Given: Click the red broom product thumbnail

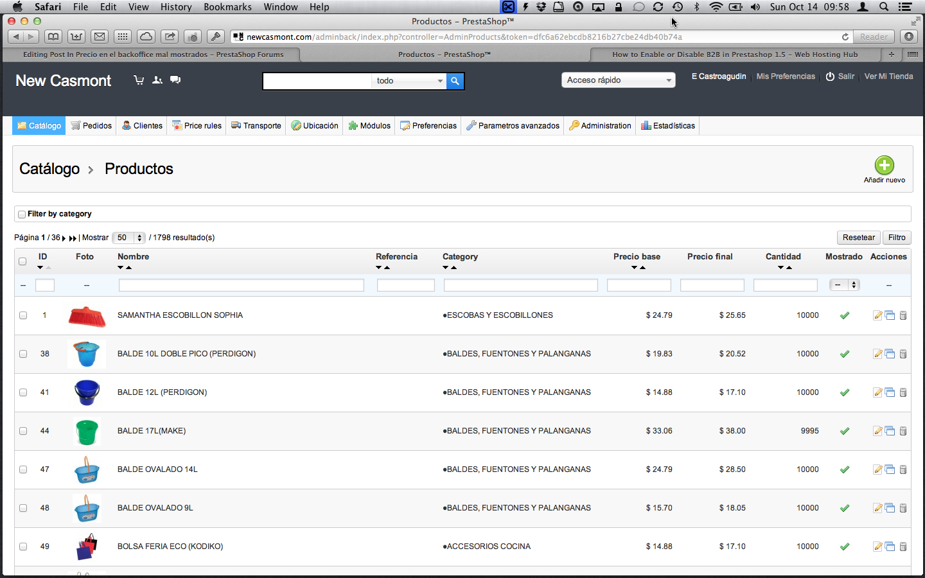Looking at the screenshot, I should click(87, 316).
